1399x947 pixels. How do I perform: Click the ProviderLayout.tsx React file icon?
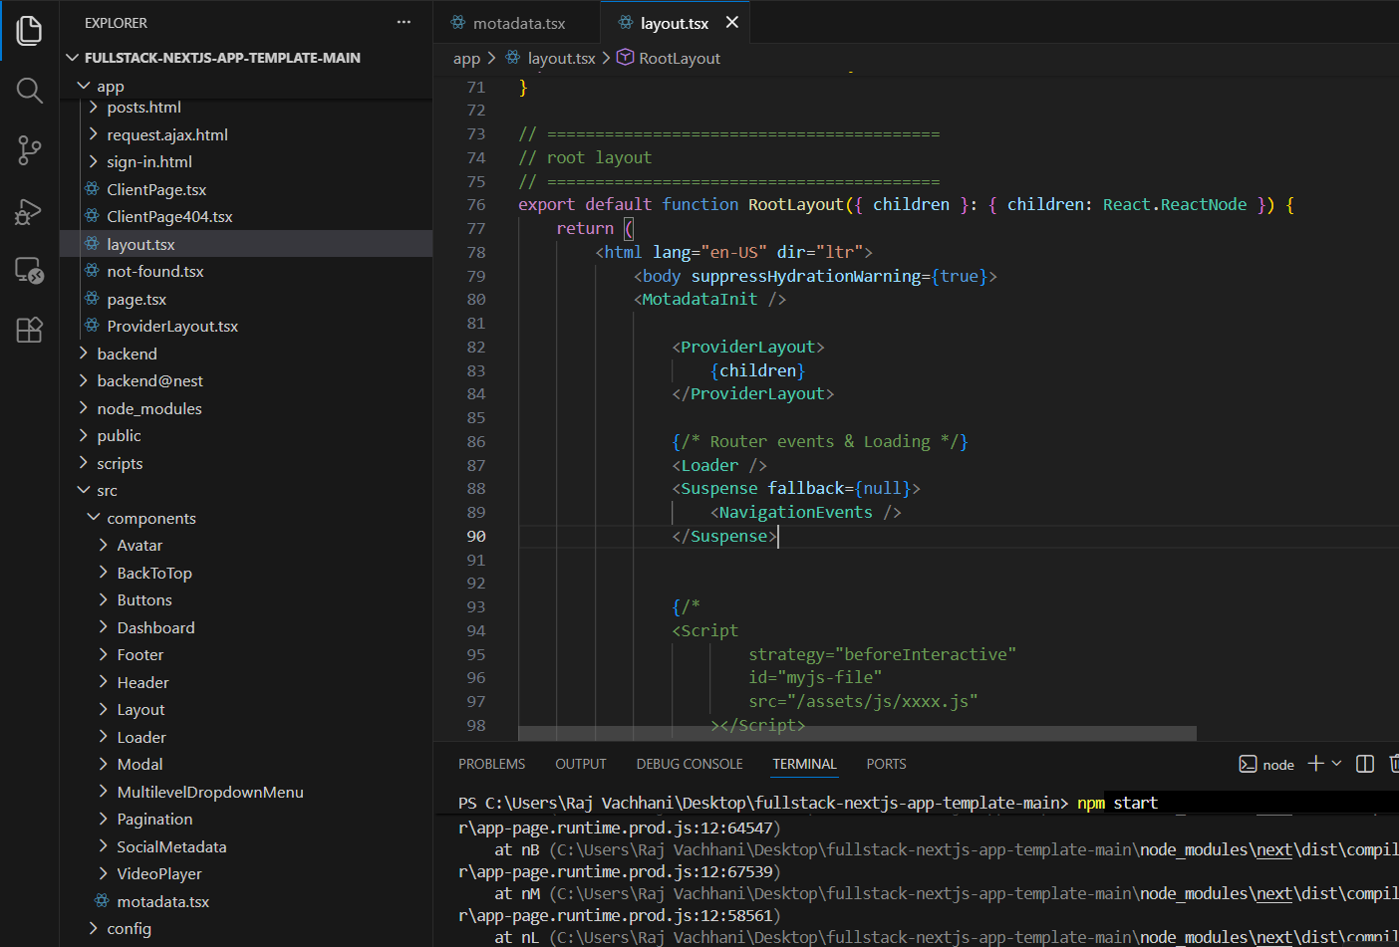92,326
